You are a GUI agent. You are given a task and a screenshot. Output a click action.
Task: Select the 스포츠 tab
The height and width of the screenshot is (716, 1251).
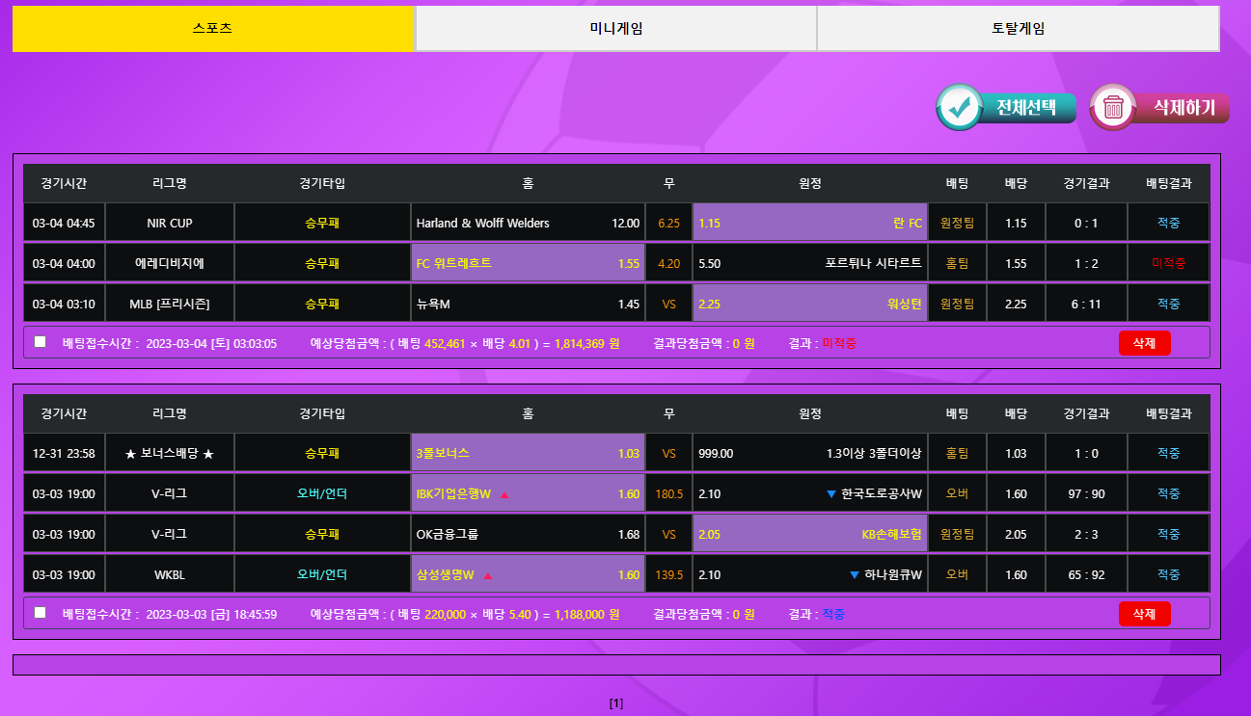(x=212, y=28)
